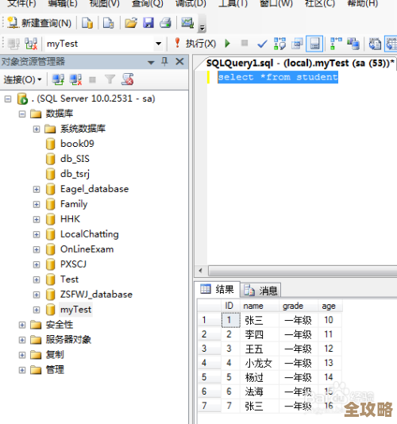
Task: Select the db_tsrj database
Action: tap(75, 174)
